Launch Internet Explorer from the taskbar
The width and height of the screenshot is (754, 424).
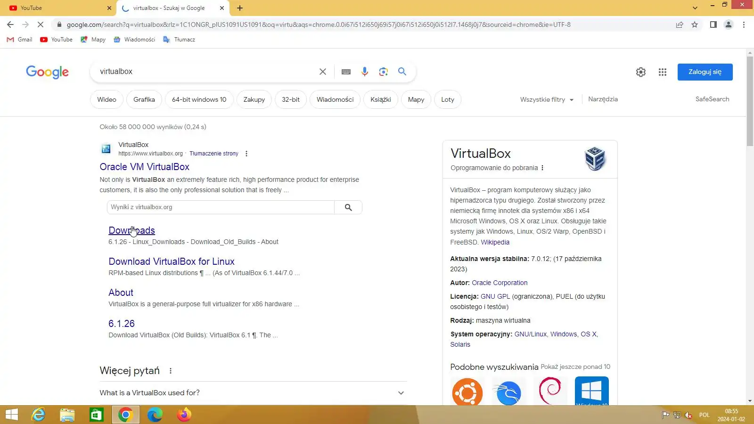[x=38, y=415]
